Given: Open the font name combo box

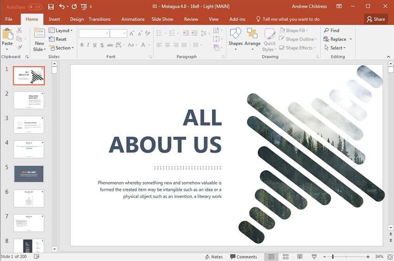Looking at the screenshot, I should [94, 33].
